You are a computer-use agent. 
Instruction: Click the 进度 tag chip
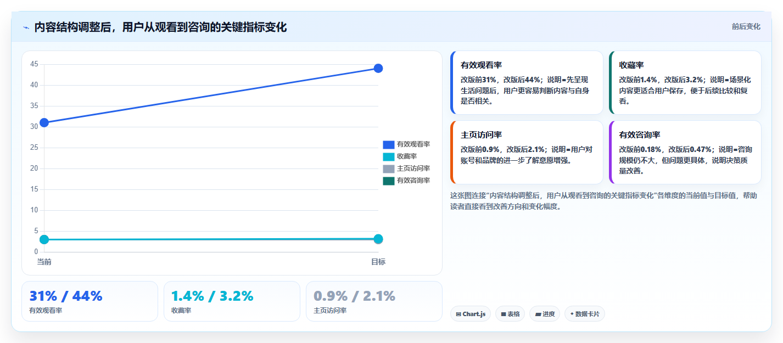[x=545, y=314]
